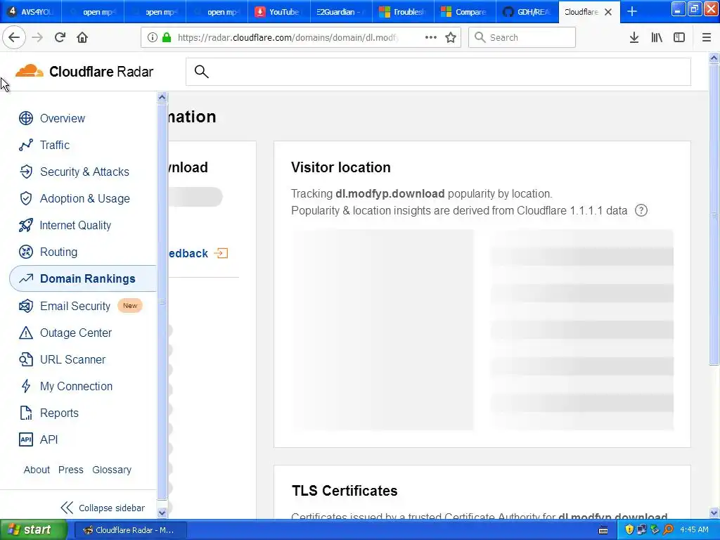Click the Reports document icon
This screenshot has height=540, width=720.
pyautogui.click(x=26, y=413)
